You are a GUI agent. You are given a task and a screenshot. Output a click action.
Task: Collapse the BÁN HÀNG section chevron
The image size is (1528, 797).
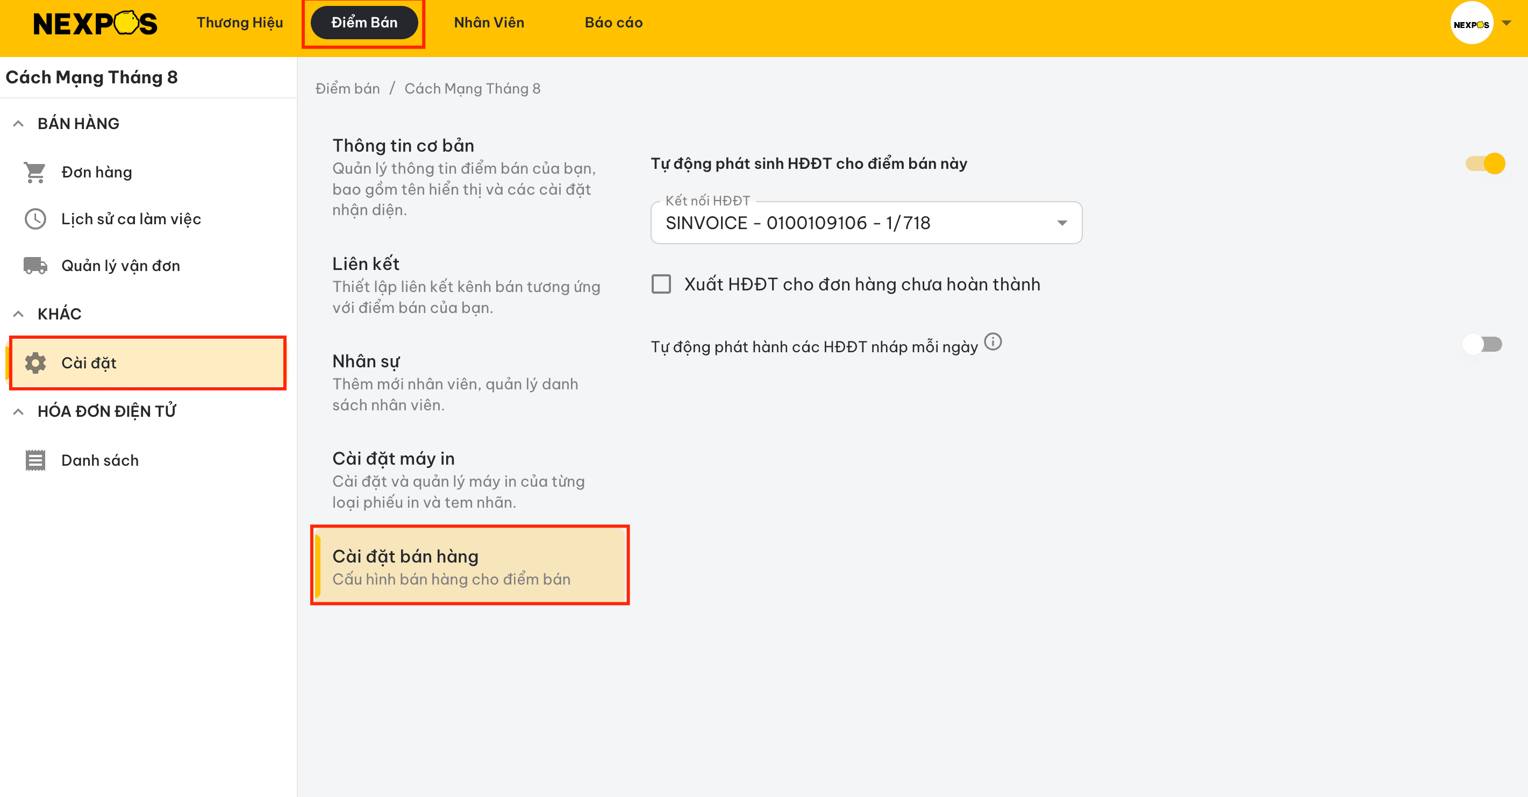pyautogui.click(x=18, y=124)
